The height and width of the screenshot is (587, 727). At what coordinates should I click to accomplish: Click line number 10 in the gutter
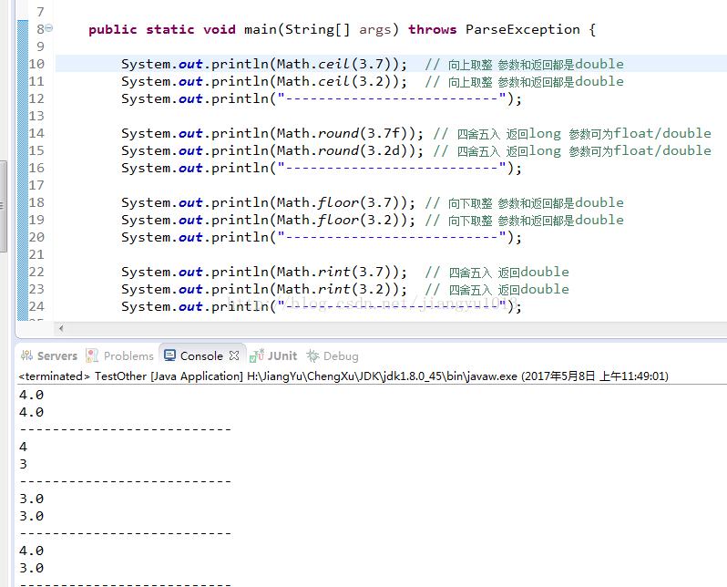tap(36, 64)
